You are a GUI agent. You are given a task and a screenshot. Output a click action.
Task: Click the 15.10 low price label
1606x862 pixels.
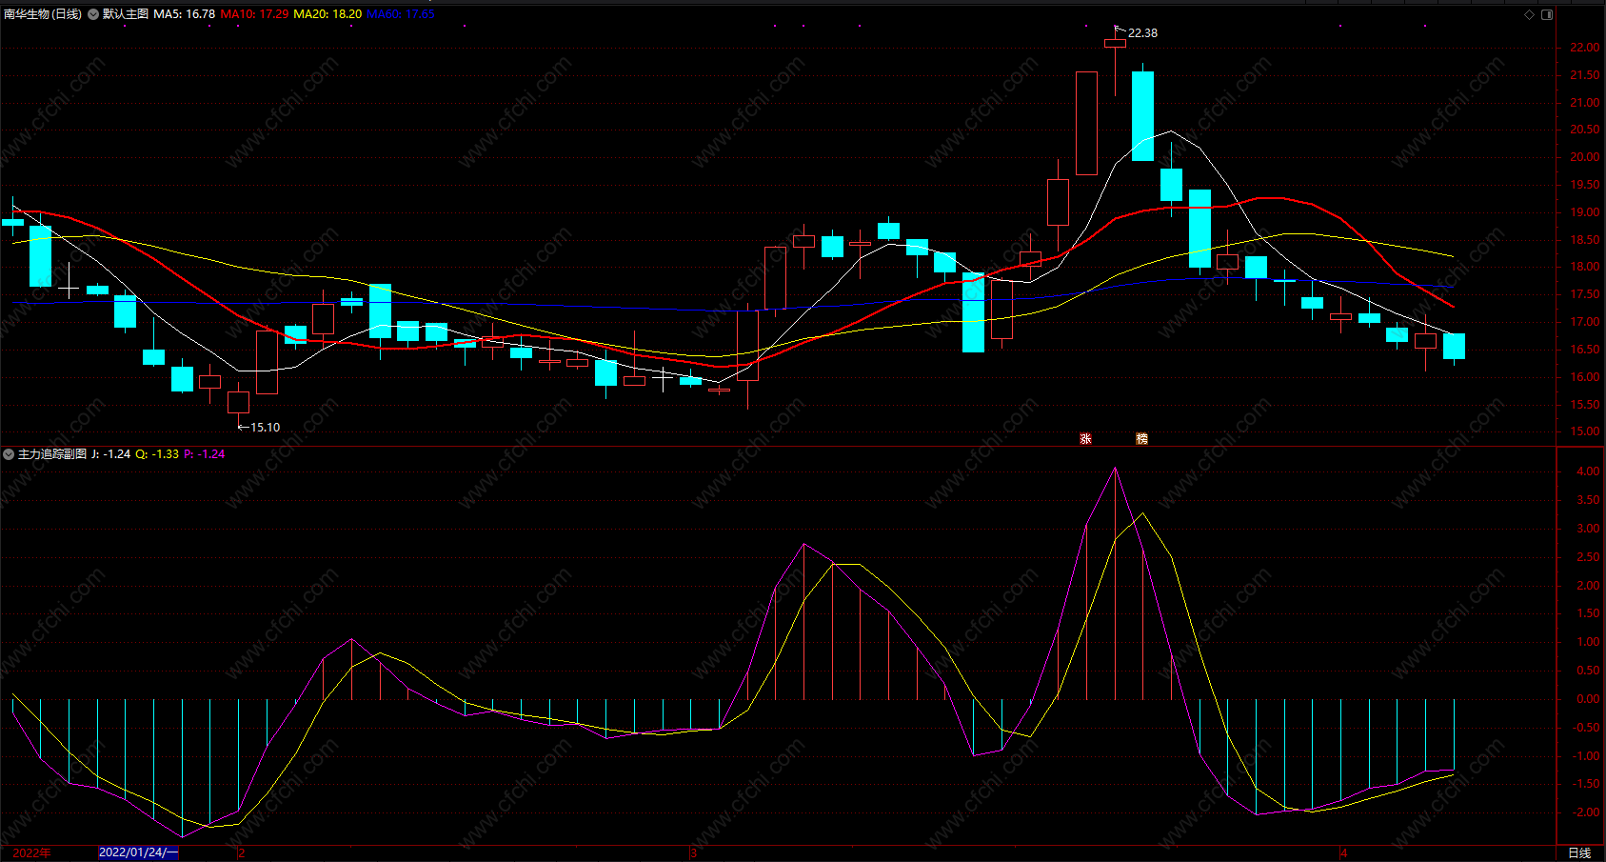click(x=265, y=428)
